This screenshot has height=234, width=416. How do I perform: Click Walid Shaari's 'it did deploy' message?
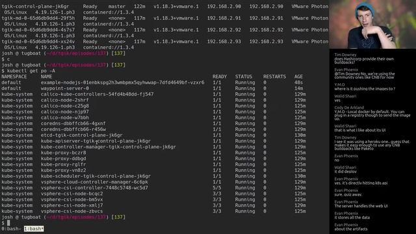tap(345, 172)
